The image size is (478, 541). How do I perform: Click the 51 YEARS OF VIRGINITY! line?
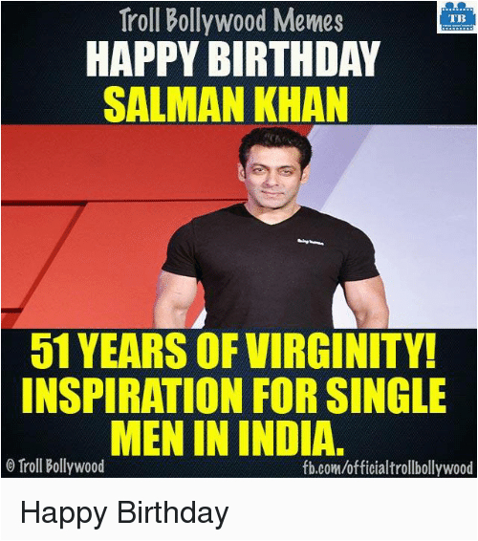pos(233,353)
